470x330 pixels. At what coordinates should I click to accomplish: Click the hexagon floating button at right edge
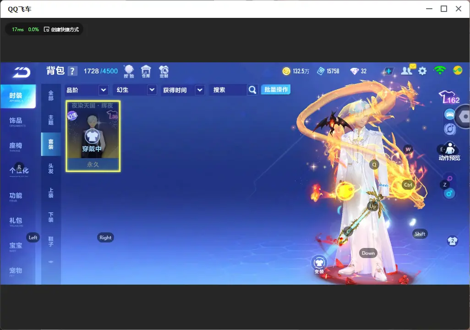pyautogui.click(x=464, y=116)
